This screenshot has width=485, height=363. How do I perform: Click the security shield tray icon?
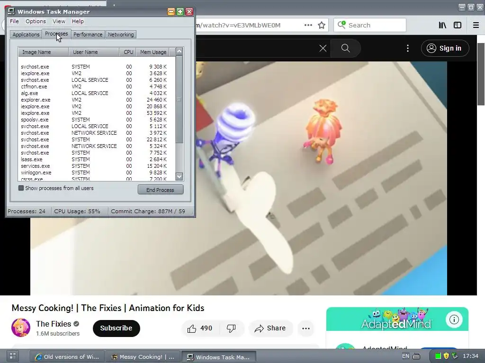point(446,356)
